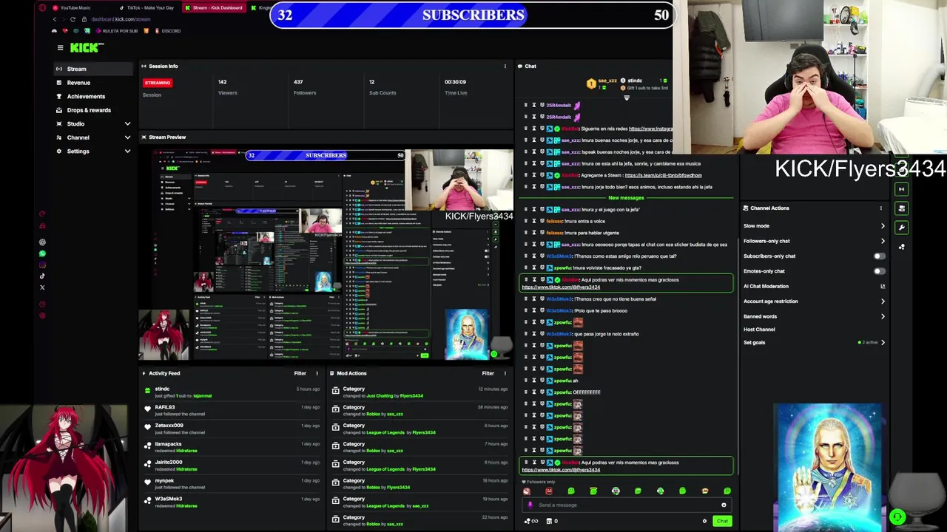Click the shop icon with 0 count
The width and height of the screenshot is (947, 532).
[552, 522]
